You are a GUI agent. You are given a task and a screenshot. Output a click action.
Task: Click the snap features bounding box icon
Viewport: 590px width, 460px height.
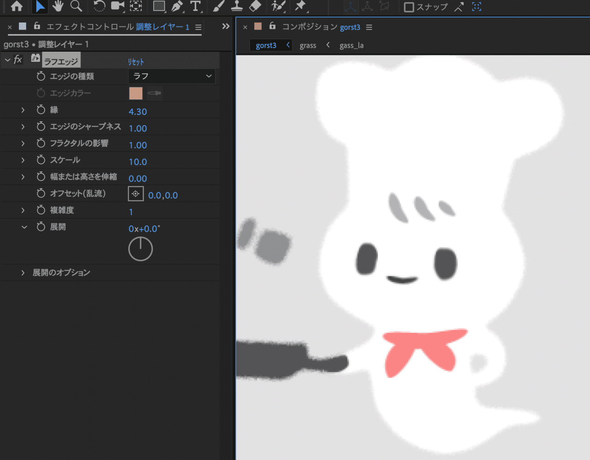click(477, 7)
